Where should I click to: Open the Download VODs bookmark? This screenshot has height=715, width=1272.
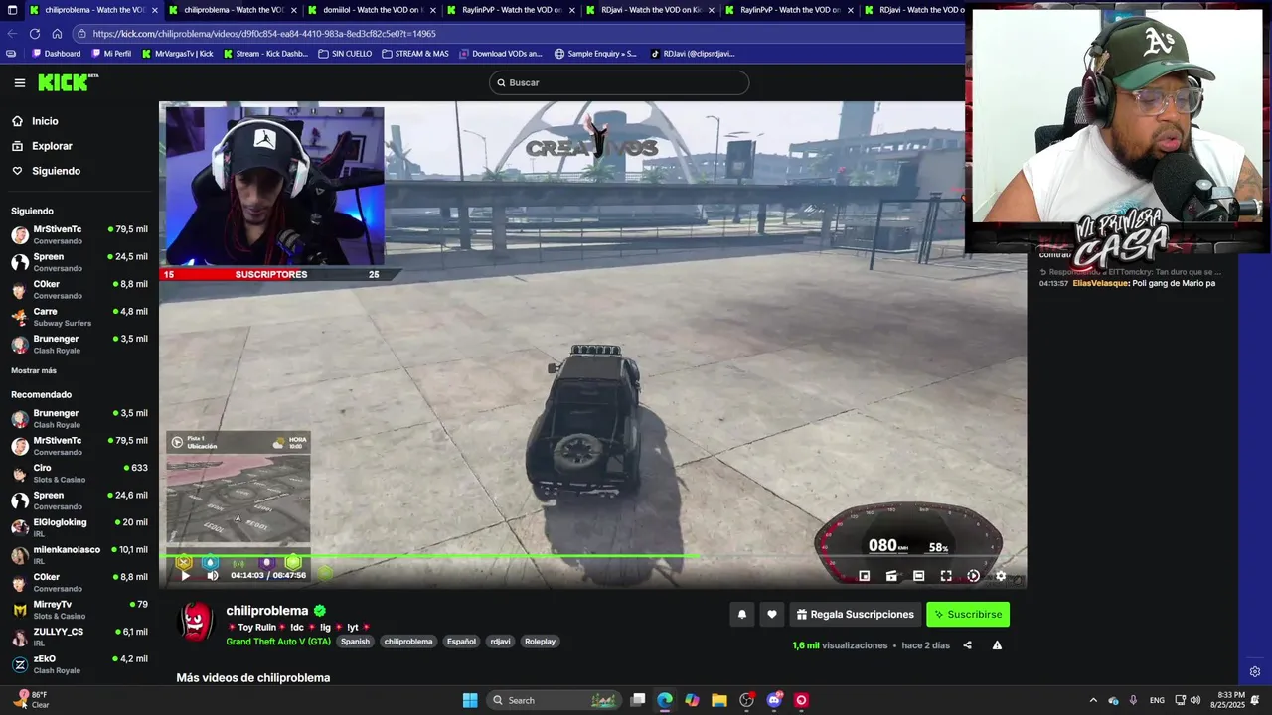point(501,54)
